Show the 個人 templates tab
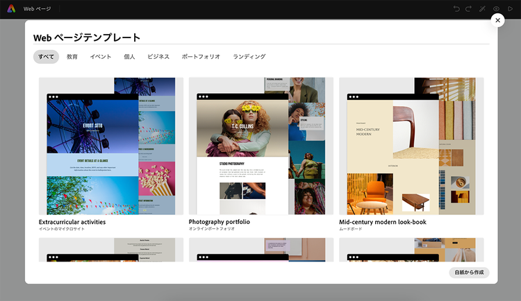Image resolution: width=521 pixels, height=301 pixels. pos(129,56)
